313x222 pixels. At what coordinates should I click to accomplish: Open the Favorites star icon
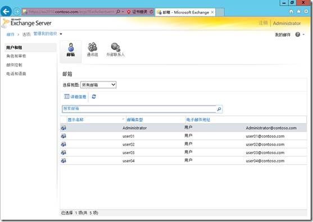click(x=298, y=11)
